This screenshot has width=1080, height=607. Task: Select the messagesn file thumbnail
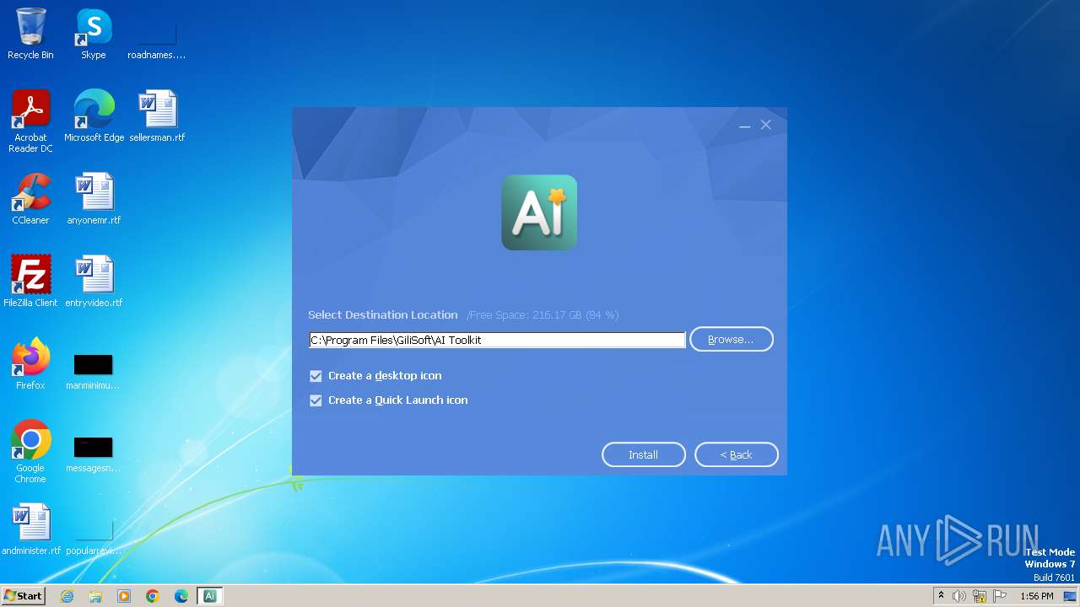click(93, 447)
